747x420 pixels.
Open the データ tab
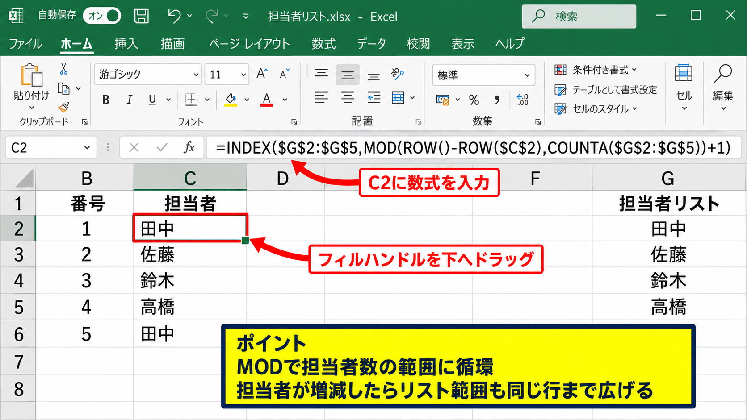point(371,44)
